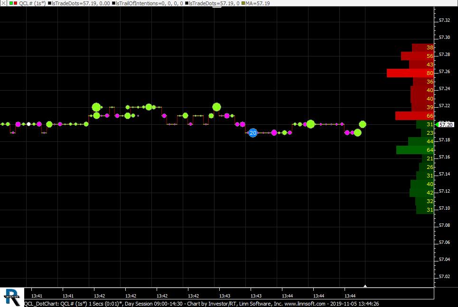
Task: Click the red volume bar labeled 43
Action: 421,65
